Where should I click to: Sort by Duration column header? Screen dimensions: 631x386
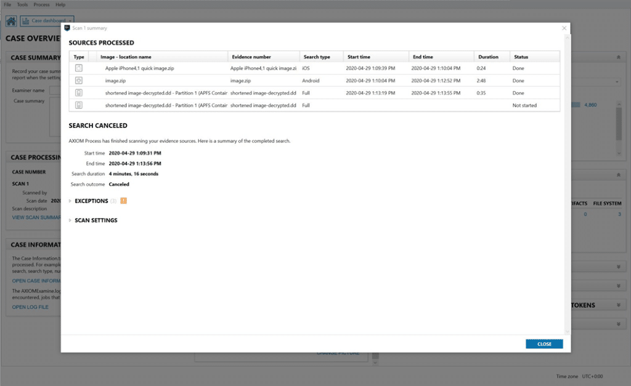pyautogui.click(x=492, y=57)
